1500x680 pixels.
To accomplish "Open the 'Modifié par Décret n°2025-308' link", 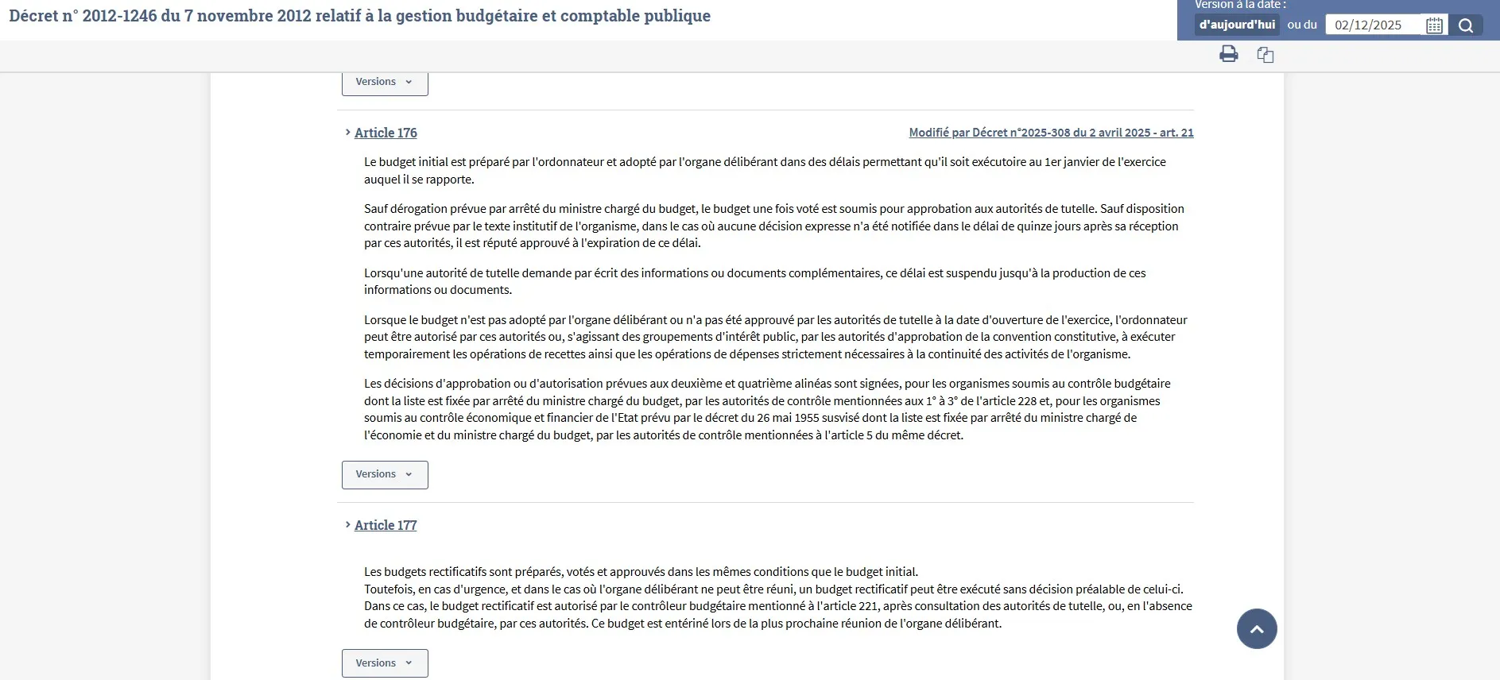I will [1051, 133].
